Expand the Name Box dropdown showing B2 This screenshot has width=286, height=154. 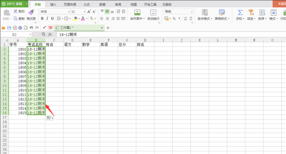[x=30, y=34]
